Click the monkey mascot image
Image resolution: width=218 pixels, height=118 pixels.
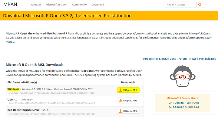183,76
